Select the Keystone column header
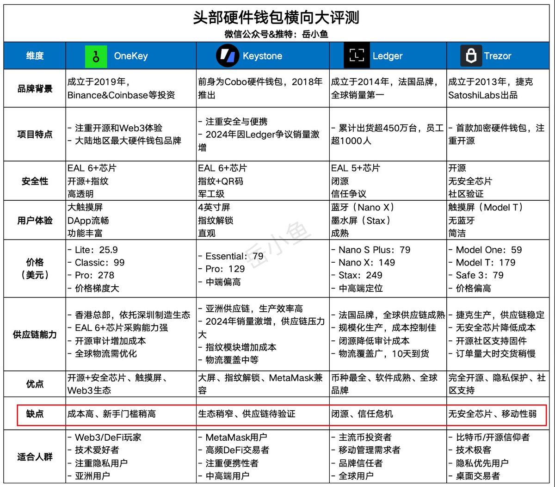This screenshot has height=487, width=555. pyautogui.click(x=262, y=55)
